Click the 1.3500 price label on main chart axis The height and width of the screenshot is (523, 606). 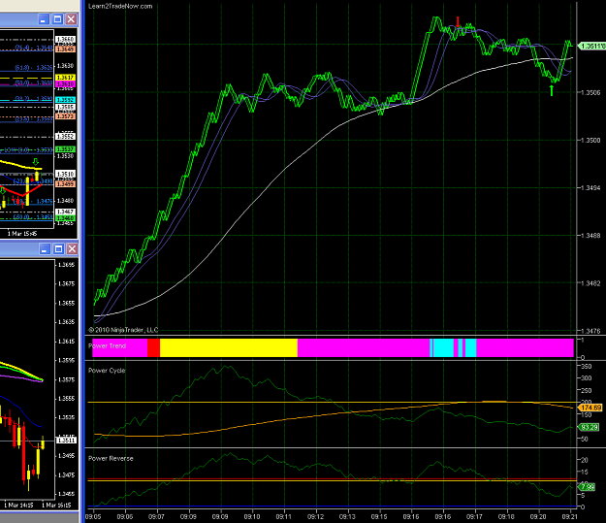pyautogui.click(x=590, y=140)
